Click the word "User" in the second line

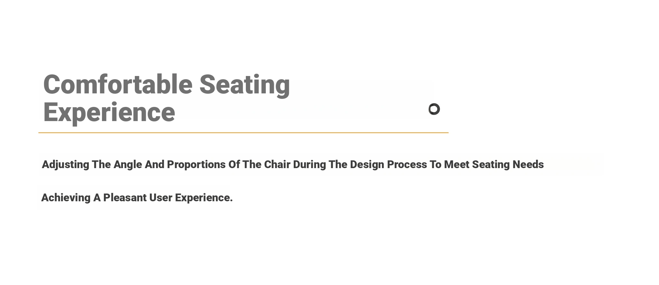click(x=161, y=197)
